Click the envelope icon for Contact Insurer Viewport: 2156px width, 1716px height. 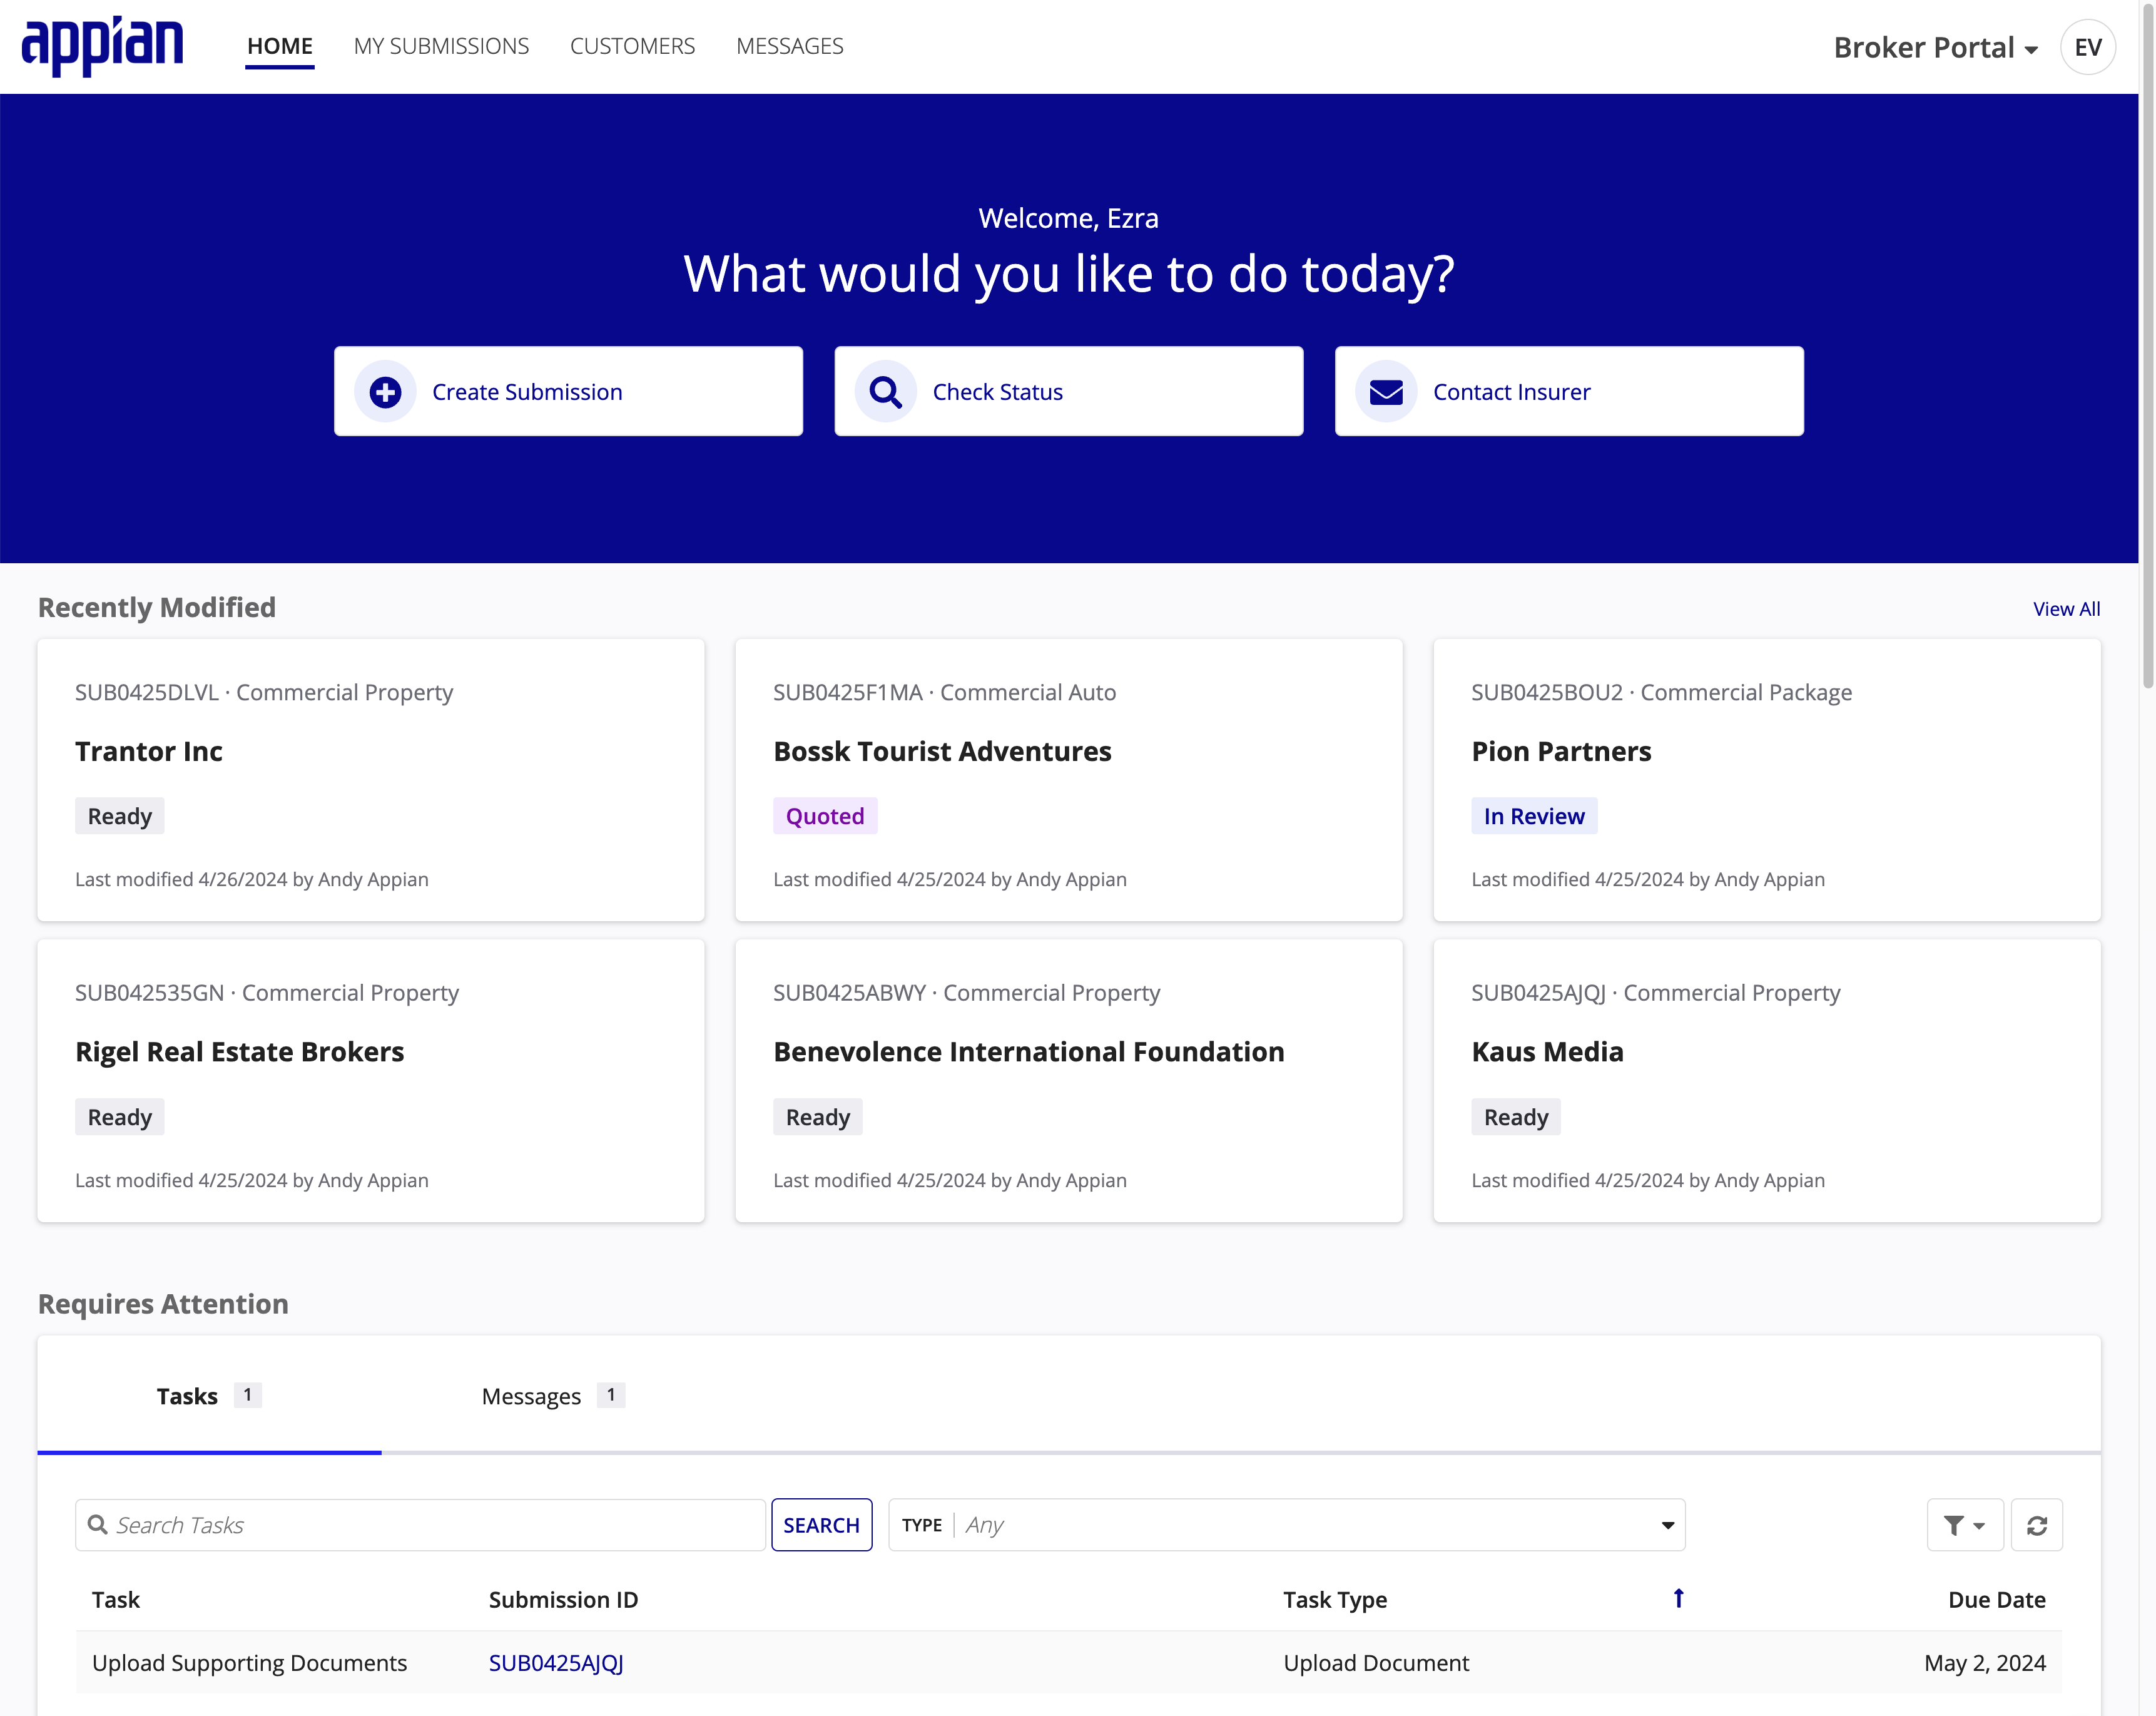pos(1386,392)
